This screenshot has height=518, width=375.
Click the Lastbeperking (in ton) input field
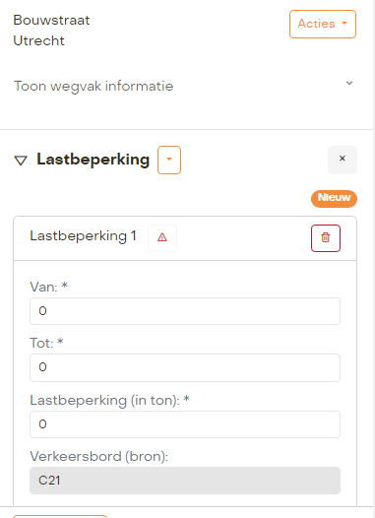185,424
